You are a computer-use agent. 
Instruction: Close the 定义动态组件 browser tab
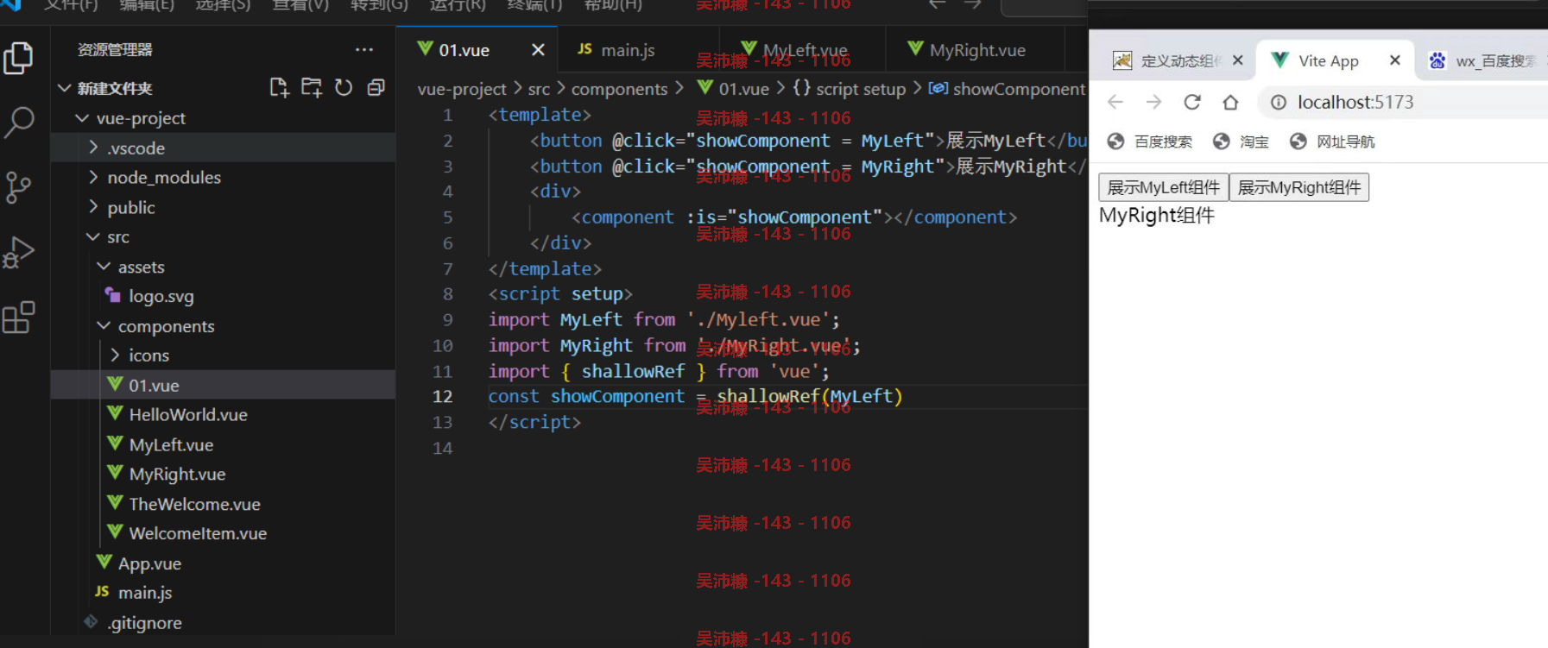tap(1237, 60)
